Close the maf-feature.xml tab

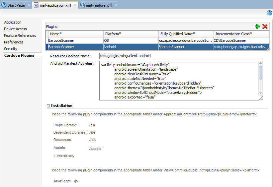[x=116, y=5]
